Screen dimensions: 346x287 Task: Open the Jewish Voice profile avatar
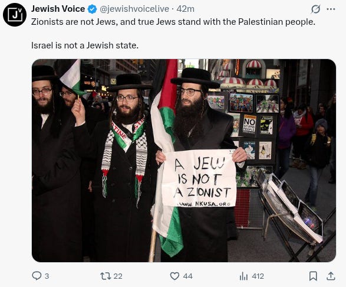(15, 15)
